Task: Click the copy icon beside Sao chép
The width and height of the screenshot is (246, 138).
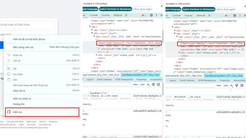Action: (x=9, y=74)
